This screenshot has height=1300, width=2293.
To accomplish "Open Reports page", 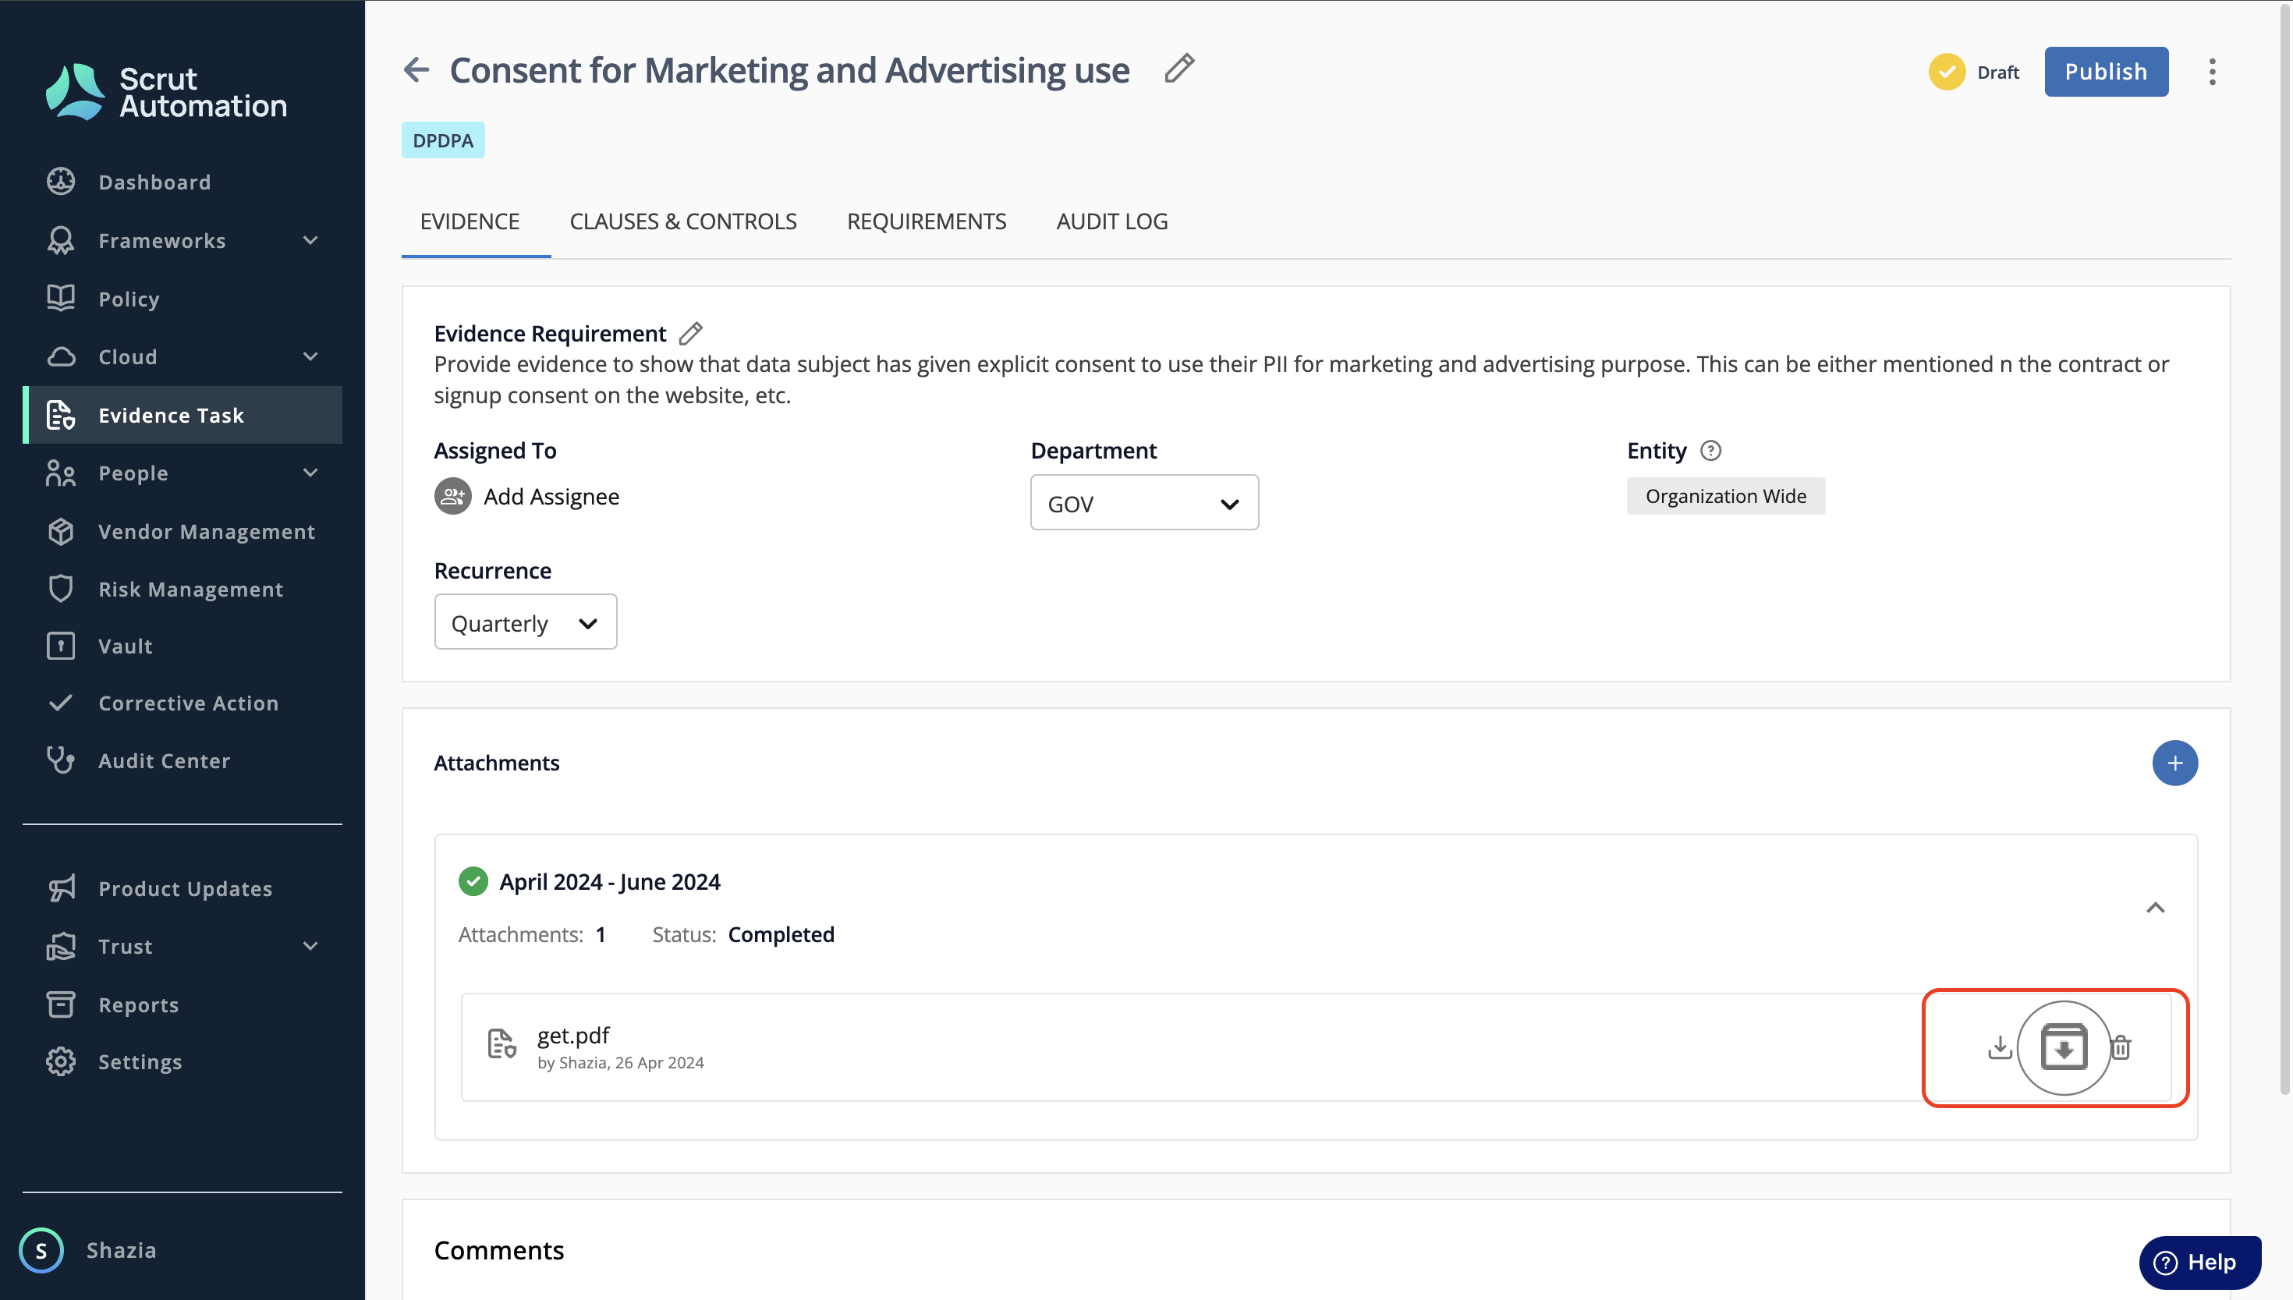I will coord(183,1004).
